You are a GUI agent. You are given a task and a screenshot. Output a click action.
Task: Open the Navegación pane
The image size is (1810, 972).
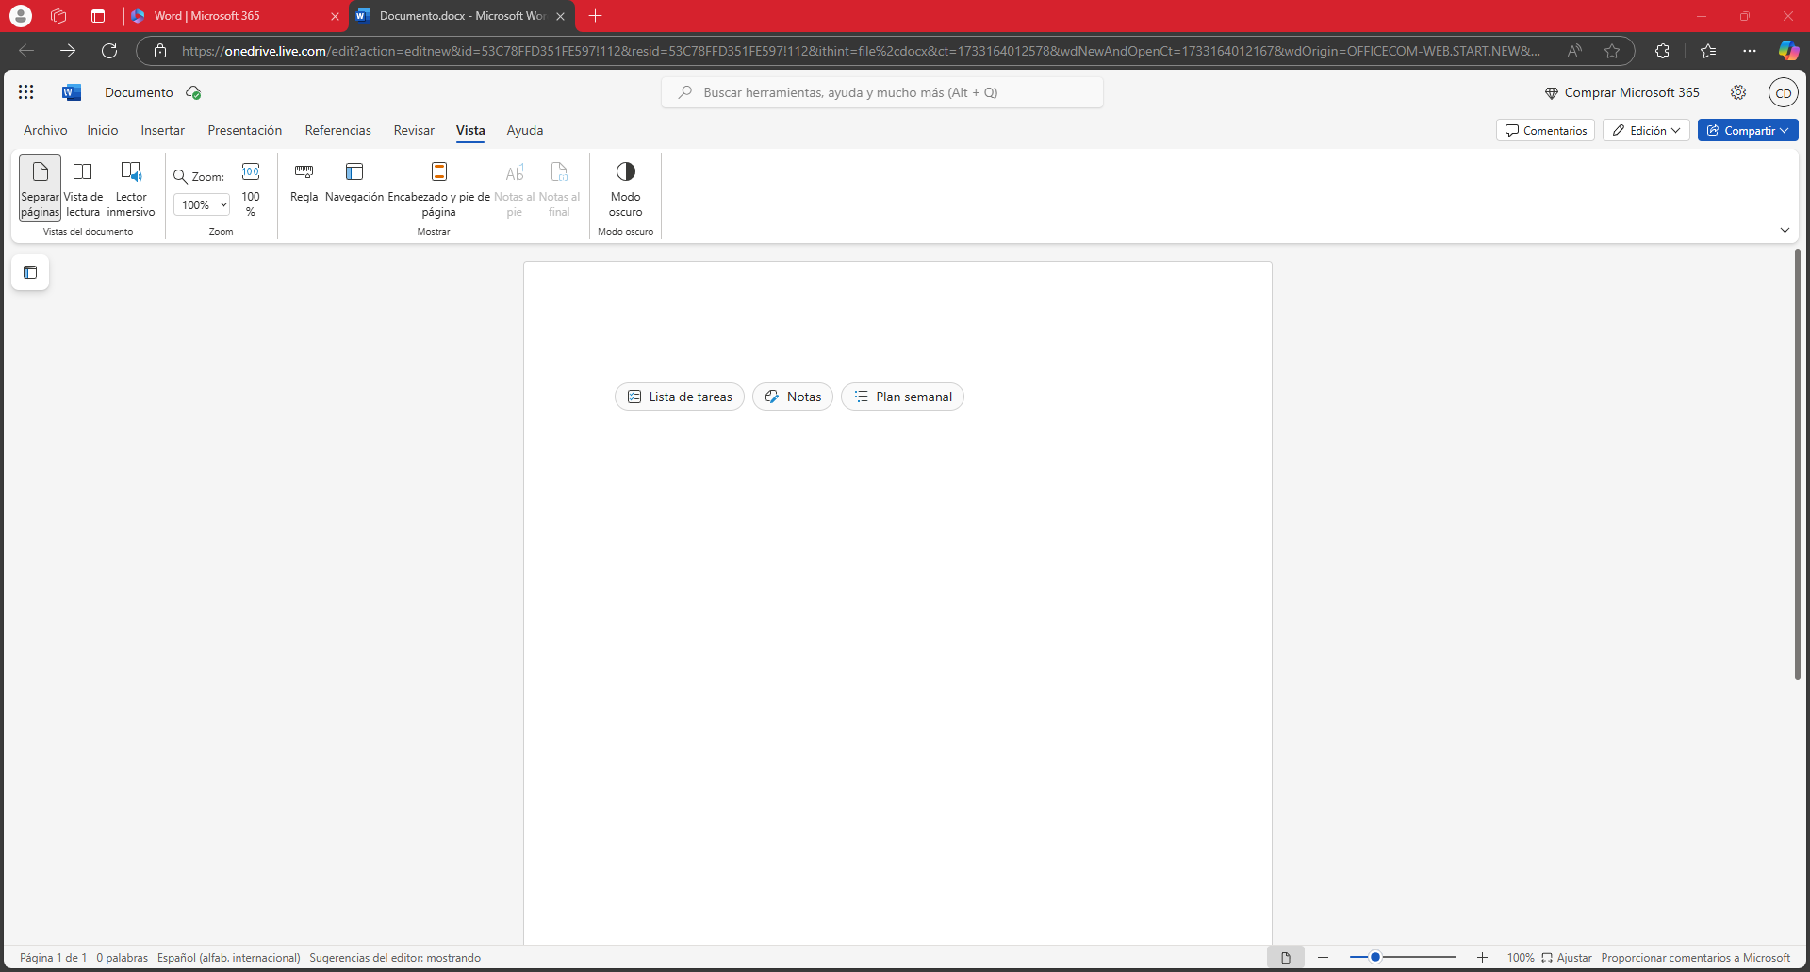click(x=354, y=183)
